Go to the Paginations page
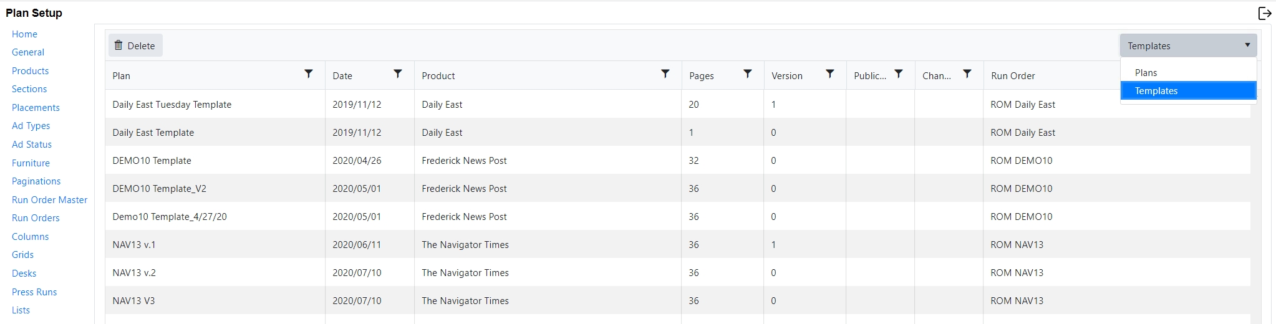The image size is (1276, 324). [36, 181]
